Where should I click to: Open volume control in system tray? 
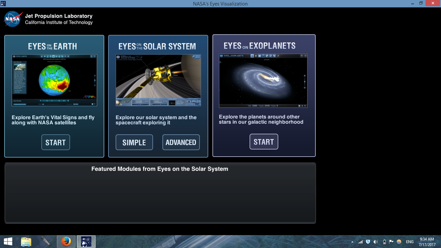click(x=375, y=241)
